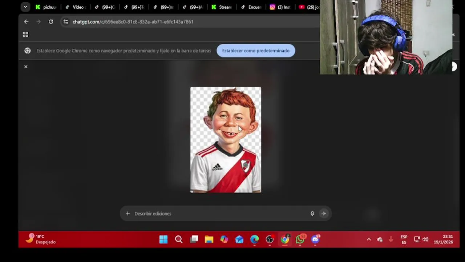Change the ESP ES input language
Viewport: 465px width, 262px height.
(404, 239)
